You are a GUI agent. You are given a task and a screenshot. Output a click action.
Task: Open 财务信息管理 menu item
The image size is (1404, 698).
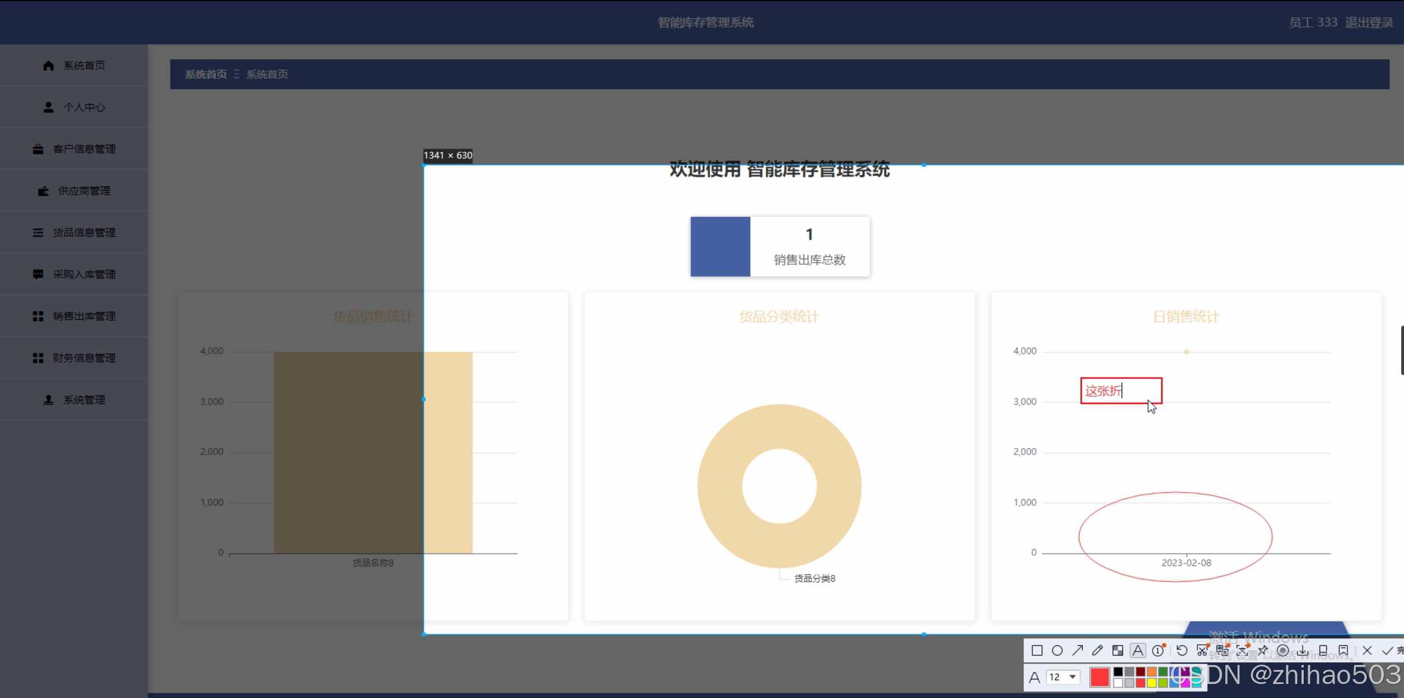[74, 358]
